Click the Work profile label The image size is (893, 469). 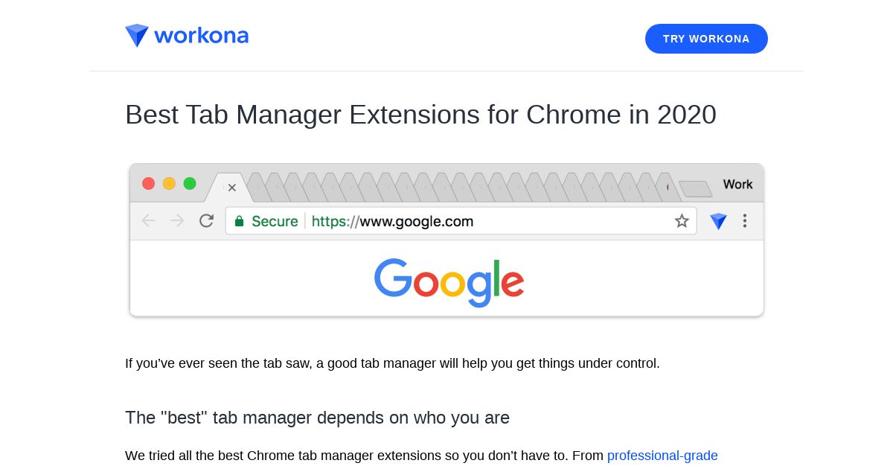pyautogui.click(x=737, y=185)
